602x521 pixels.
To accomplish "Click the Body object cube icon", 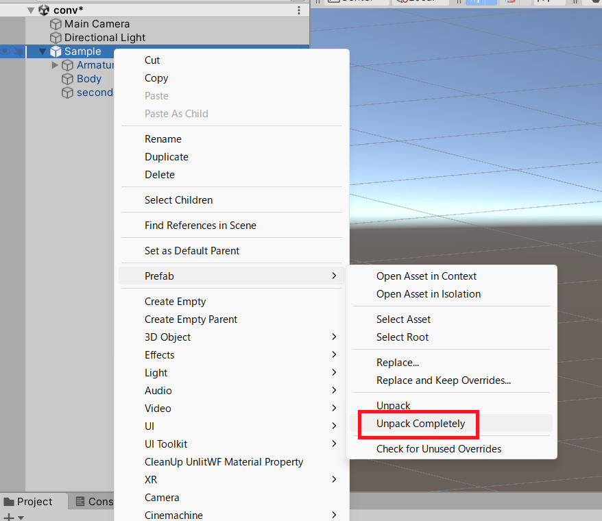I will pyautogui.click(x=67, y=79).
